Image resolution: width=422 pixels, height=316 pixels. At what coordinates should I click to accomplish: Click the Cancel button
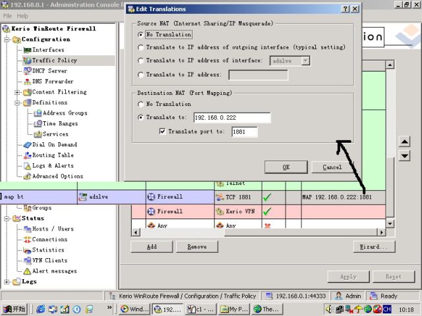point(332,167)
